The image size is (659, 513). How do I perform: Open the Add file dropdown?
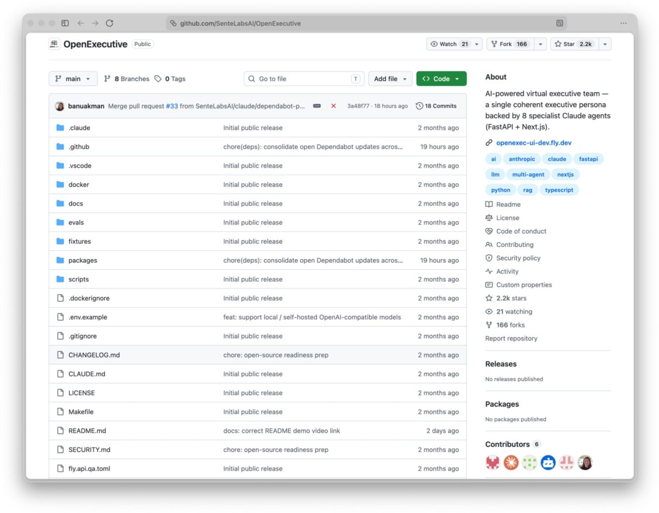point(390,78)
